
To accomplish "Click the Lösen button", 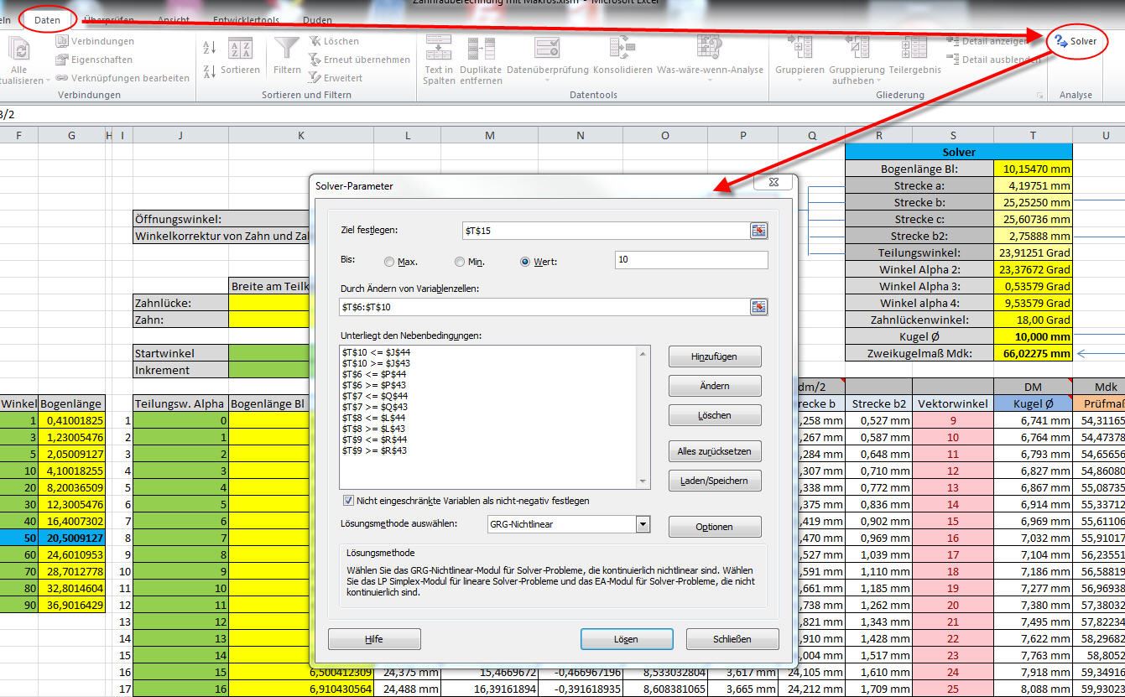I will tap(627, 639).
